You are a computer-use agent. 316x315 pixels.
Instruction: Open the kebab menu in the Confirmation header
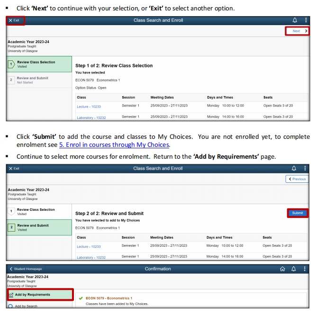(306, 269)
